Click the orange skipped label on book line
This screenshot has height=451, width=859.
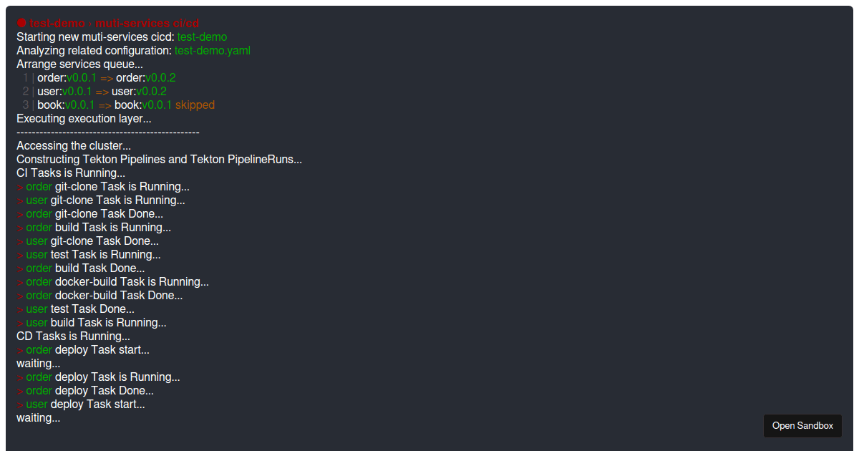[195, 105]
